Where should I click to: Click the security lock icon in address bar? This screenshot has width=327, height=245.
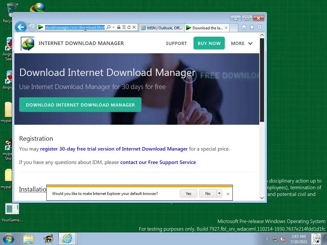tap(119, 27)
